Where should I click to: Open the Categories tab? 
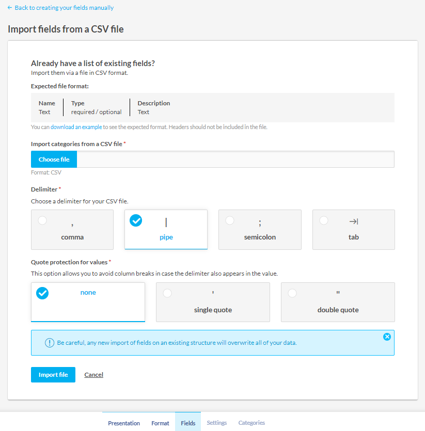pos(251,423)
